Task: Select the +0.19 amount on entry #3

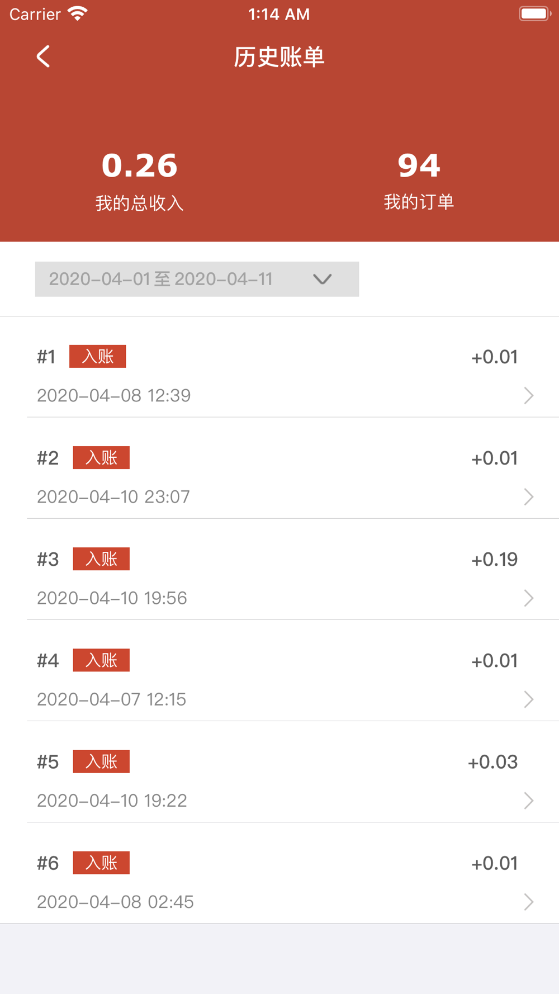Action: point(494,560)
